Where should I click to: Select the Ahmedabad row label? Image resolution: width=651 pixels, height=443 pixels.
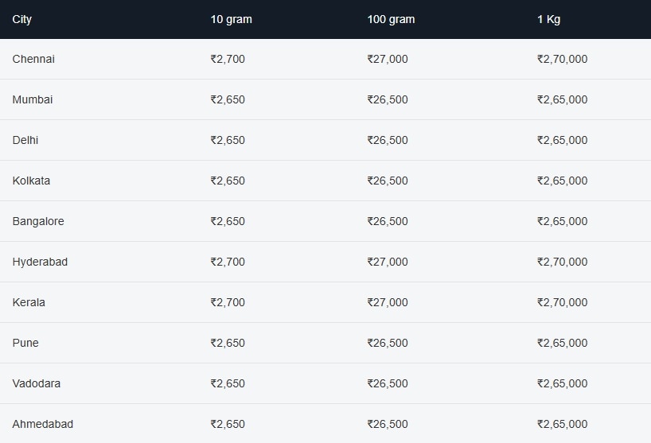pyautogui.click(x=43, y=425)
